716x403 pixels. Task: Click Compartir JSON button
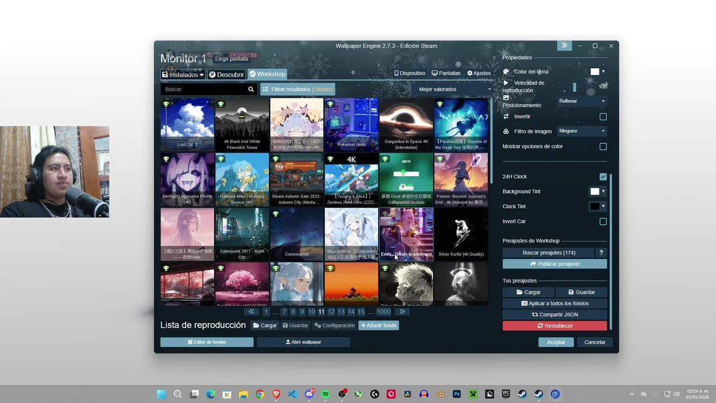click(x=554, y=315)
